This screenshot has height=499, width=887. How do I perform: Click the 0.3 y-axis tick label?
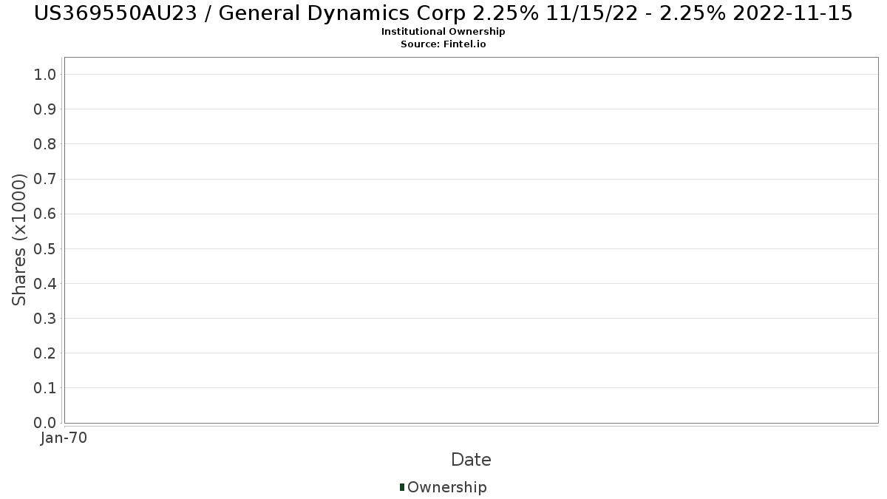(46, 319)
